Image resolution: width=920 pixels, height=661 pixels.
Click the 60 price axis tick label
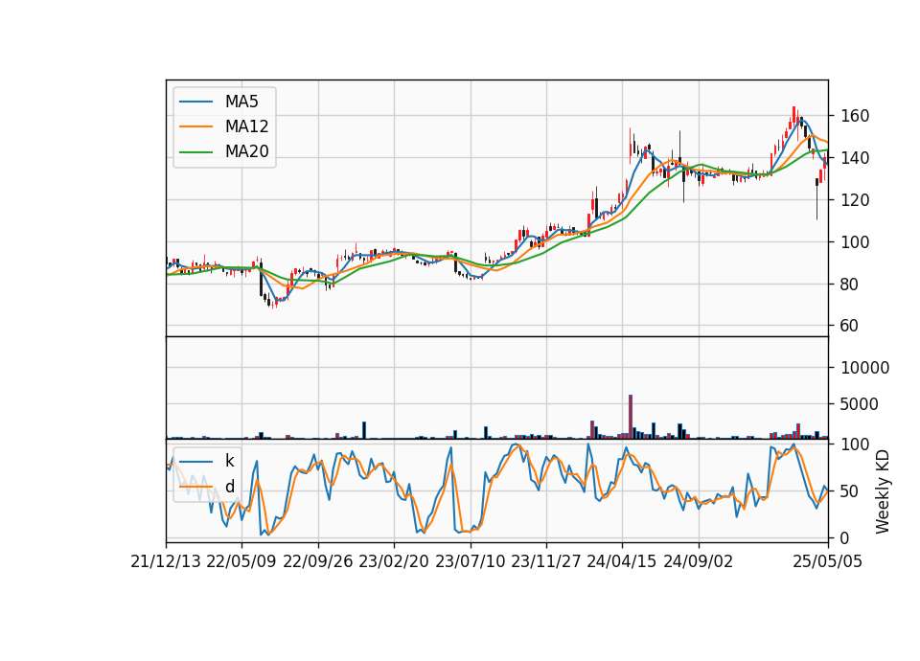click(850, 326)
